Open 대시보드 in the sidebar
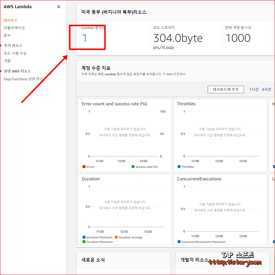Screen dimensions: 275x275 (11, 20)
